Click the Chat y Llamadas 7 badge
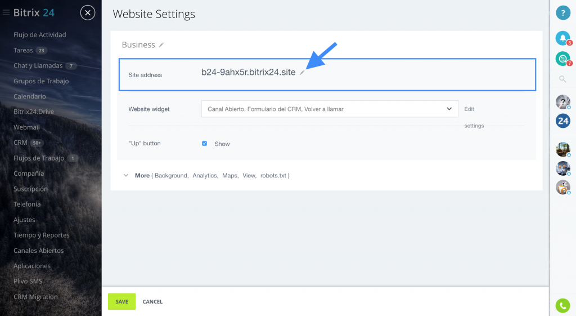The height and width of the screenshot is (316, 576). (x=71, y=66)
